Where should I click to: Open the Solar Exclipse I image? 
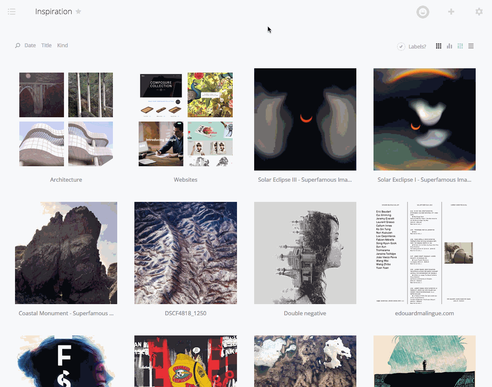pos(425,119)
